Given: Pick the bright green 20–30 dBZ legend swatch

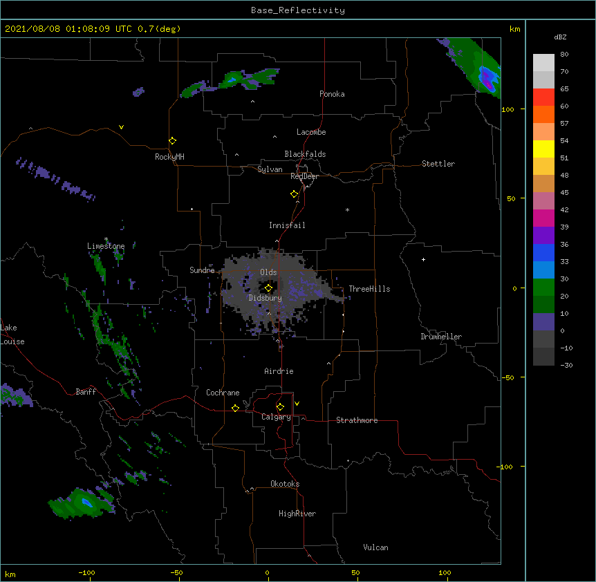Looking at the screenshot, I should click(x=543, y=288).
